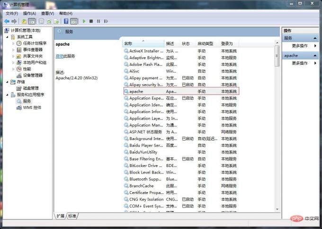
Task: Click the blue Help question mark icon
Action: (66, 21)
